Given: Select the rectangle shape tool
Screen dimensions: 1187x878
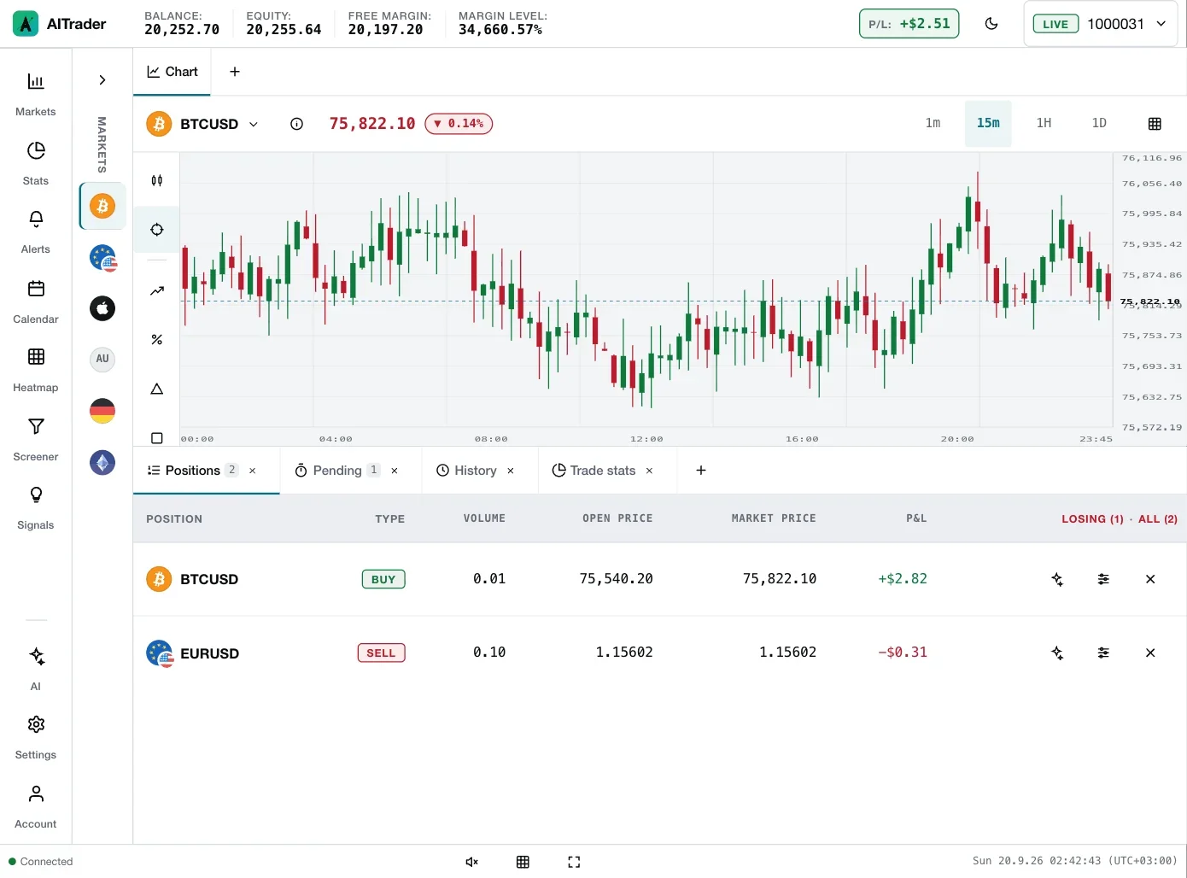Looking at the screenshot, I should [x=157, y=438].
